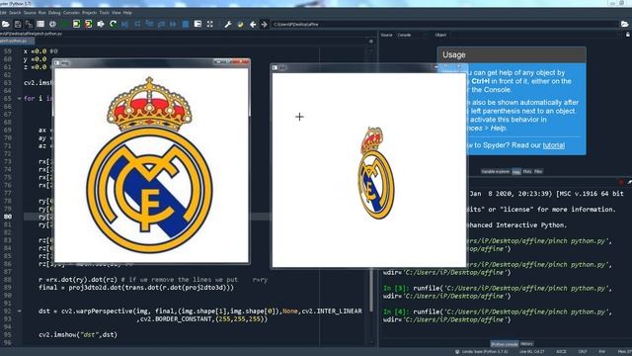Click the line/column status bar entry
Screen dimensions: 632x356
point(532,352)
